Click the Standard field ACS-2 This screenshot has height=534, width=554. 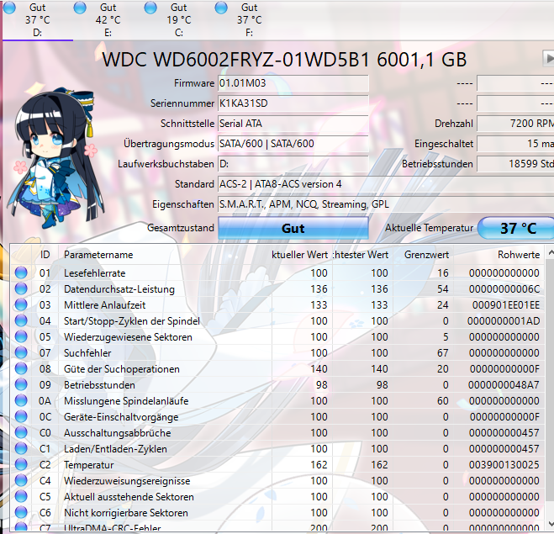[x=386, y=184]
